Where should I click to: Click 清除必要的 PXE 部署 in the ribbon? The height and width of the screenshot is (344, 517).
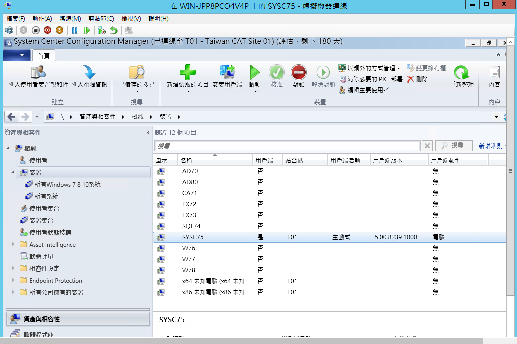pyautogui.click(x=371, y=79)
